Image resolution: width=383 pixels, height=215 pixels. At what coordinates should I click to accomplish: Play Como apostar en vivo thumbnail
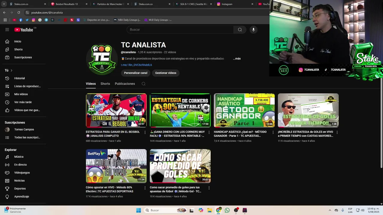(x=116, y=166)
